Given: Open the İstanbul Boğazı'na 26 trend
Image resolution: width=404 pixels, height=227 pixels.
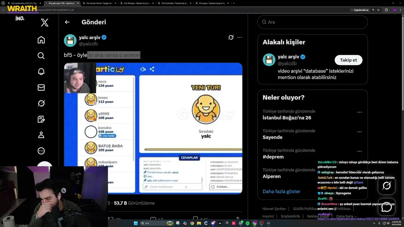Looking at the screenshot, I should (x=287, y=118).
